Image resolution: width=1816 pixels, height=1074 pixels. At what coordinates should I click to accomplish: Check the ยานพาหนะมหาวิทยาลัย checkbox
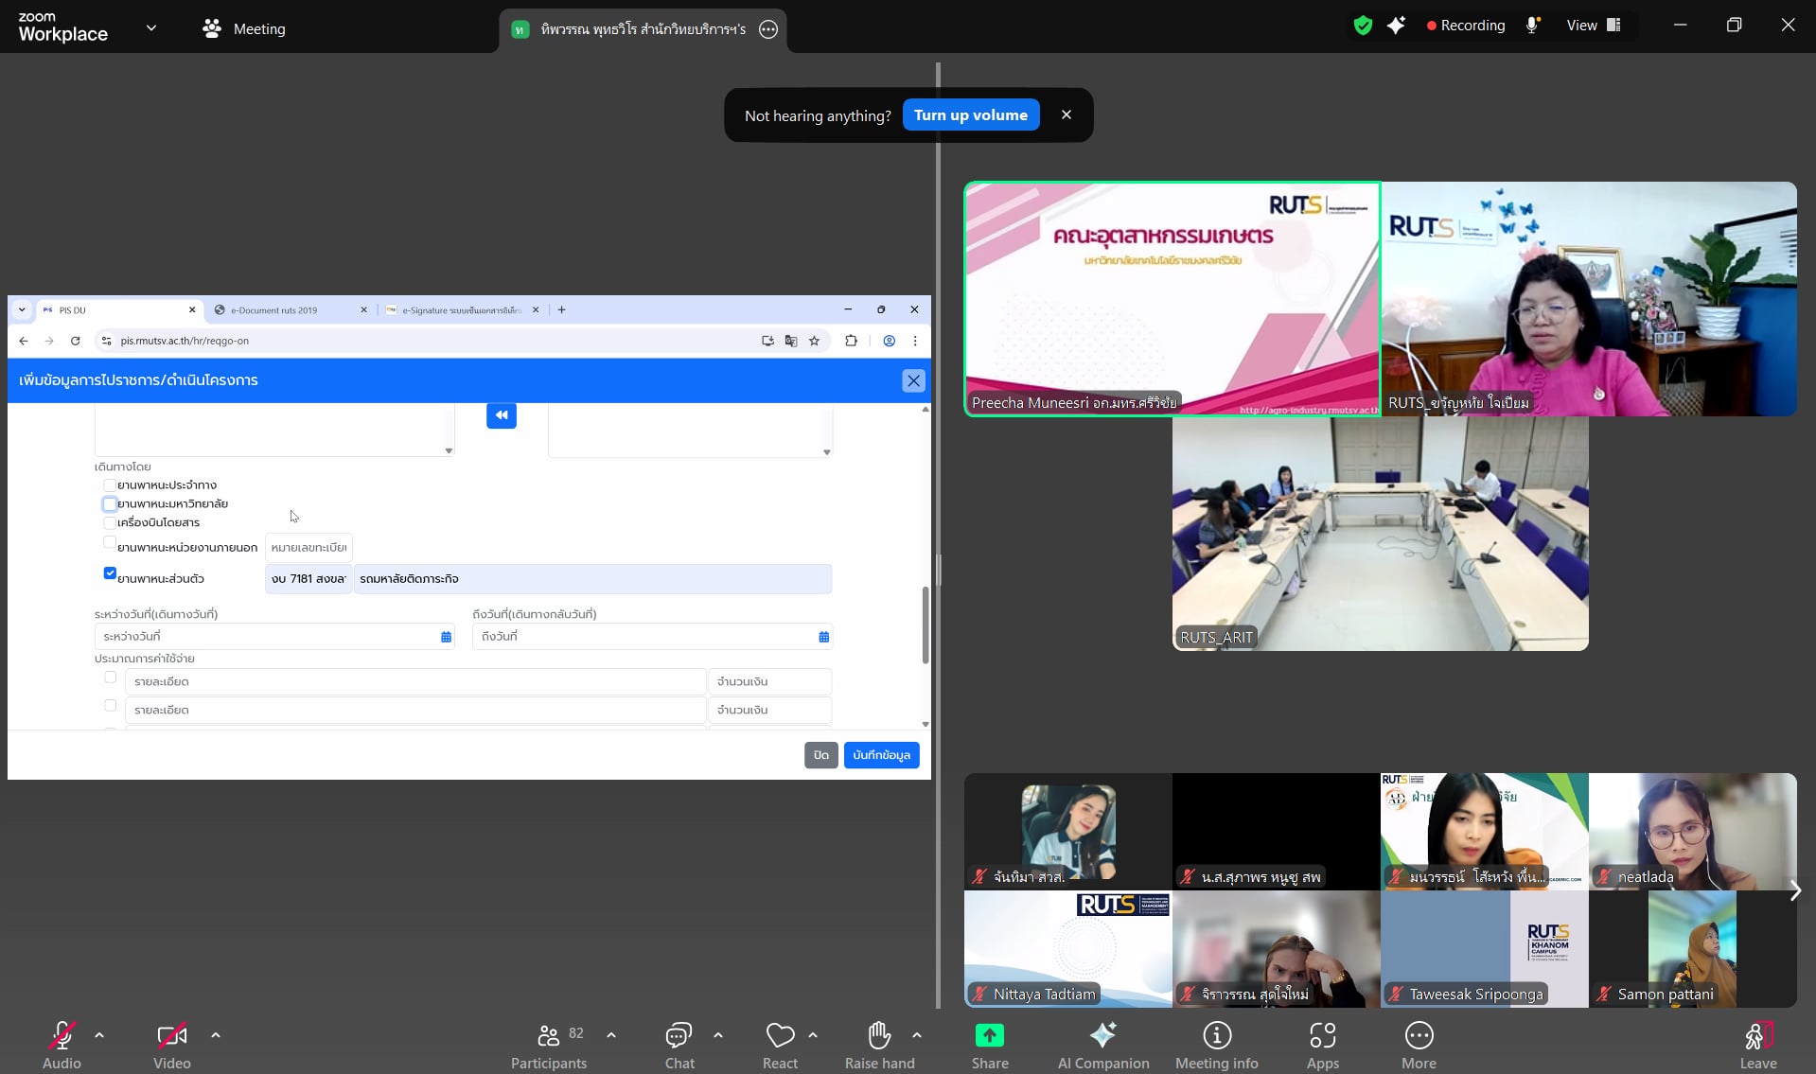tap(110, 504)
